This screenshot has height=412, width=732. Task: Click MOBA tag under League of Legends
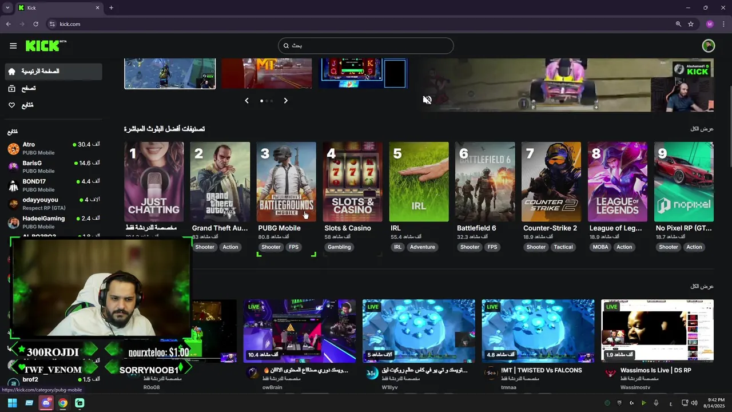click(600, 247)
